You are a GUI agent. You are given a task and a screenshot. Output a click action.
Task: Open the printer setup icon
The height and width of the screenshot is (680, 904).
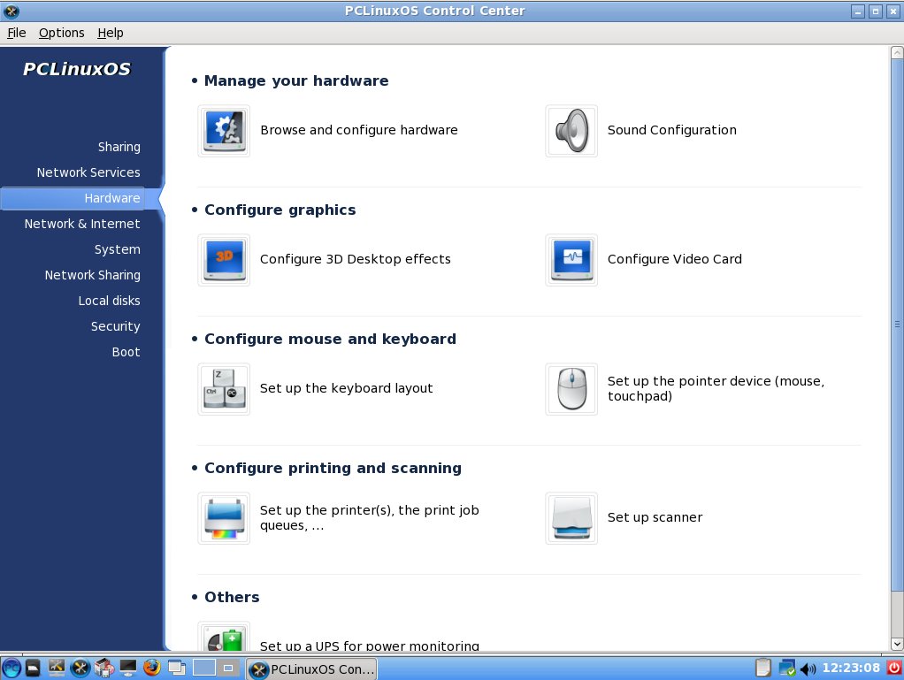(x=224, y=518)
